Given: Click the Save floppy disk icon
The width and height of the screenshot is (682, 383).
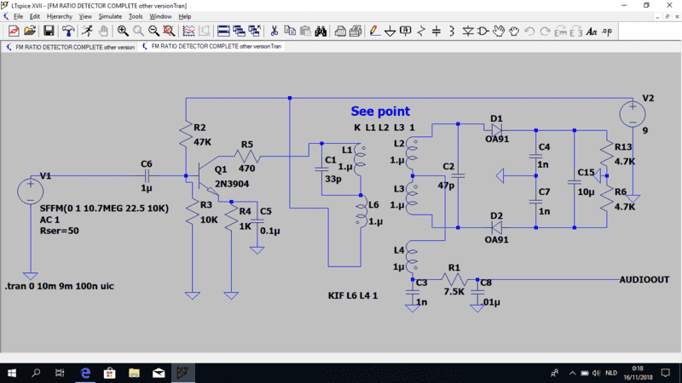Looking at the screenshot, I should click(x=49, y=31).
